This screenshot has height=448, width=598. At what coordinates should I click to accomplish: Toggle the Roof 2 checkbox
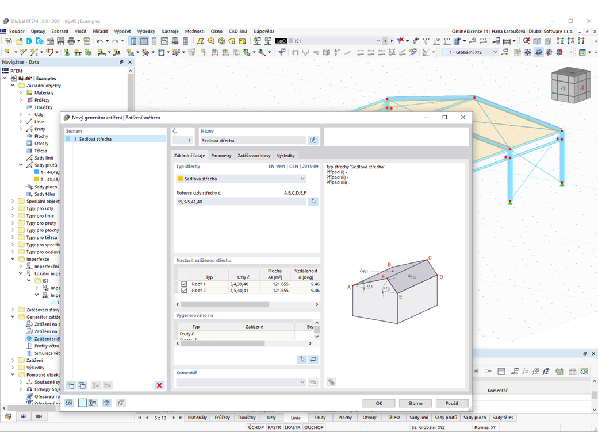184,290
